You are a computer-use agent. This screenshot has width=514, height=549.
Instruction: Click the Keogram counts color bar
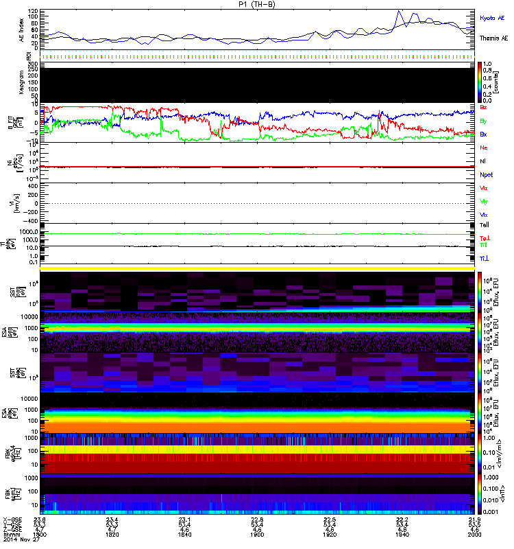pyautogui.click(x=481, y=81)
